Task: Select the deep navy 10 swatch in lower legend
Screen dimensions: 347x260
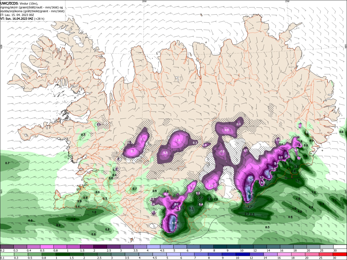Action: pyautogui.click(x=243, y=254)
